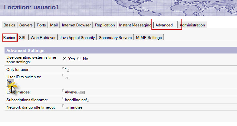This screenshot has width=237, height=126.
Task: Switch to the SSL sub-tab
Action: click(23, 38)
